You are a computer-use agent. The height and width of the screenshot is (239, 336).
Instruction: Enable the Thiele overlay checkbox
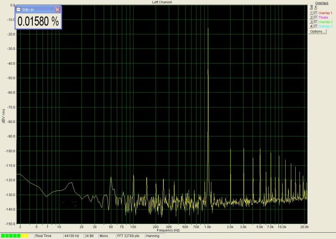tap(316, 18)
